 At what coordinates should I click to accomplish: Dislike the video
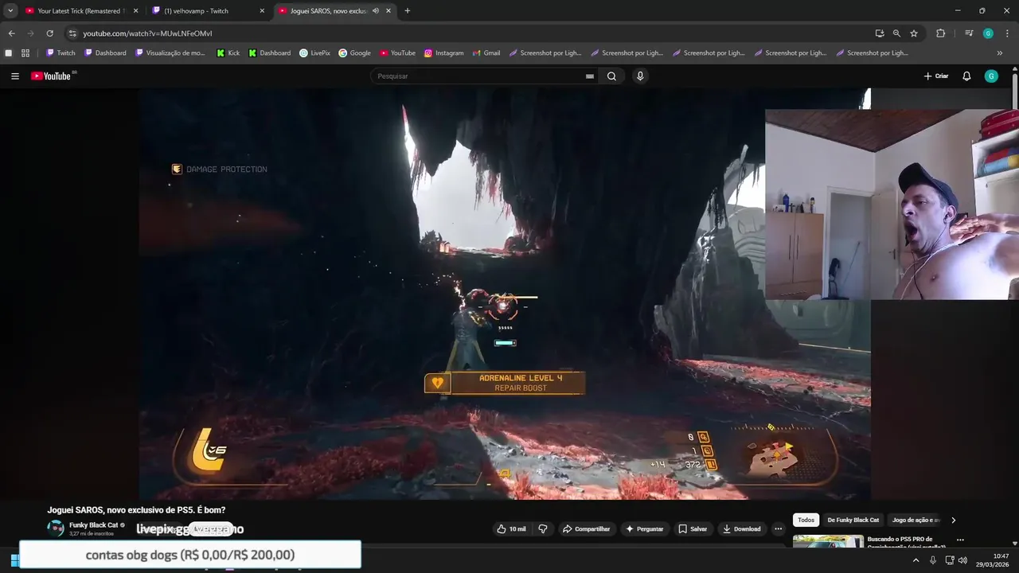[x=543, y=529]
